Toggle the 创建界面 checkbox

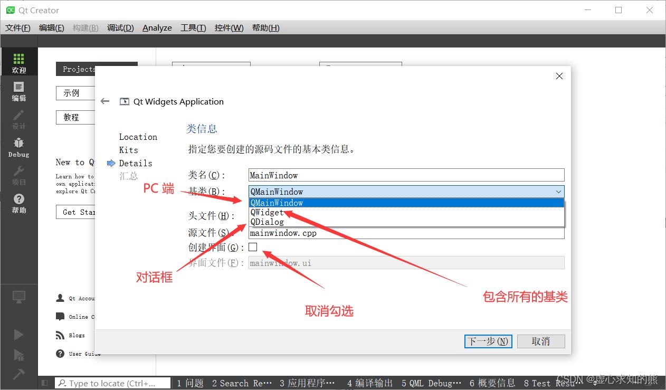pos(253,246)
